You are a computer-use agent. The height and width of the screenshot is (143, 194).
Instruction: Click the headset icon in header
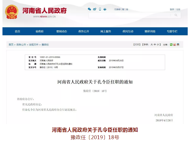point(105,9)
